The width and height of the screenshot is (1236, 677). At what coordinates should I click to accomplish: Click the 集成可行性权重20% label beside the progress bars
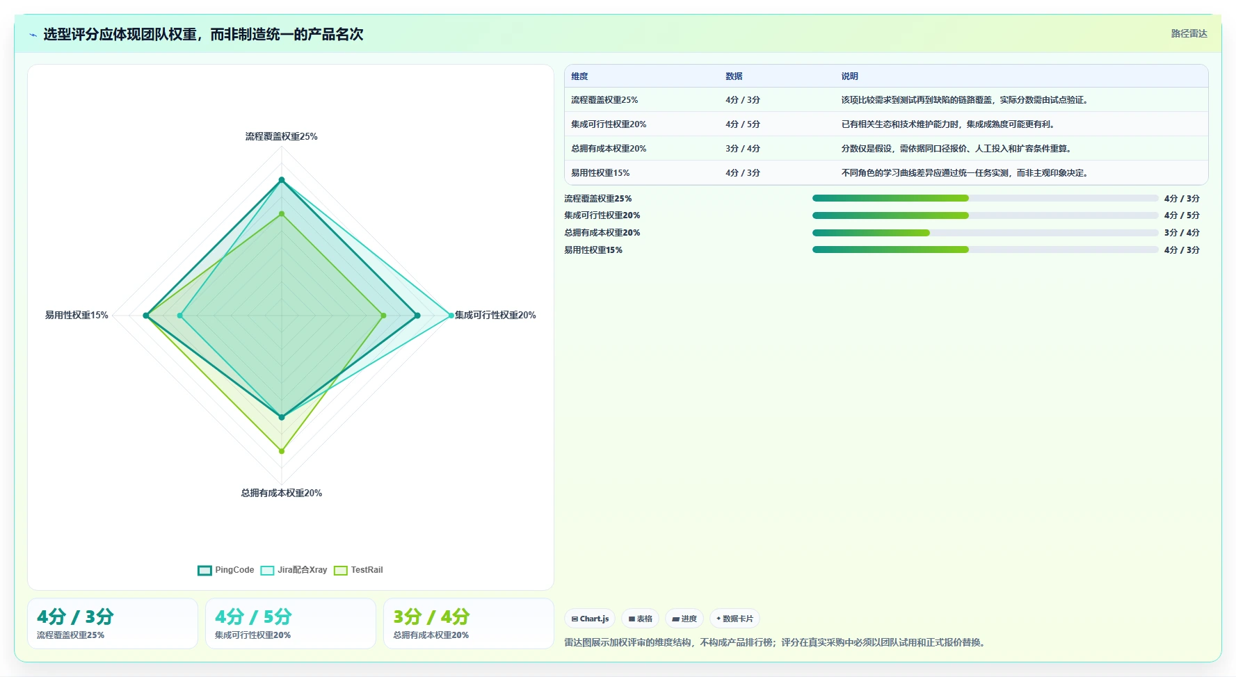(x=602, y=215)
